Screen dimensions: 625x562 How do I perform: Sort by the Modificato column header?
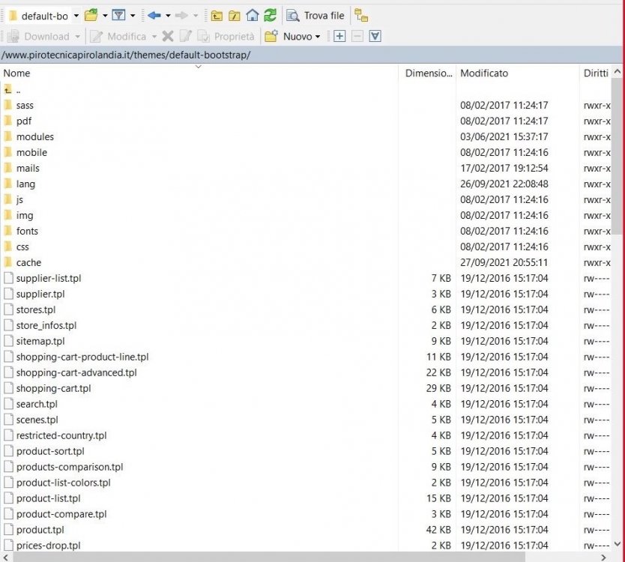[x=483, y=73]
